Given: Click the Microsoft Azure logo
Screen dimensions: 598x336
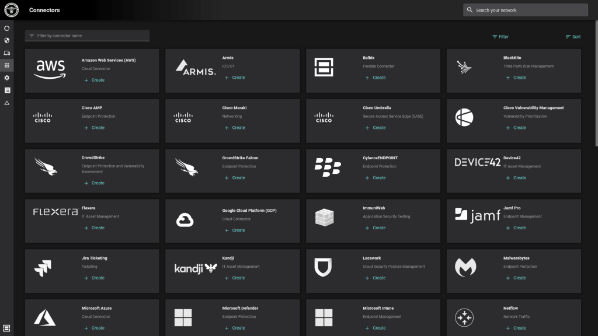Looking at the screenshot, I should pyautogui.click(x=44, y=317).
